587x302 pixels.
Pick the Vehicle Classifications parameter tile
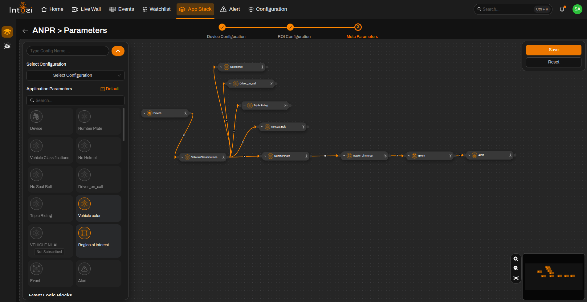pyautogui.click(x=51, y=150)
